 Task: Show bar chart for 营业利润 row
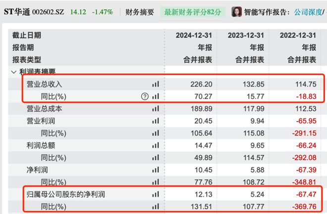pyautogui.click(x=156, y=121)
